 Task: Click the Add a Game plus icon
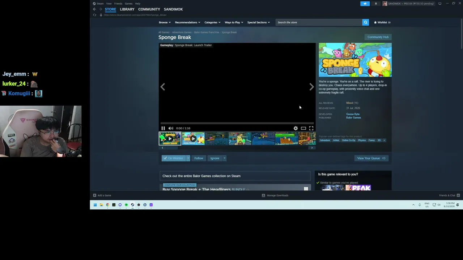point(95,195)
